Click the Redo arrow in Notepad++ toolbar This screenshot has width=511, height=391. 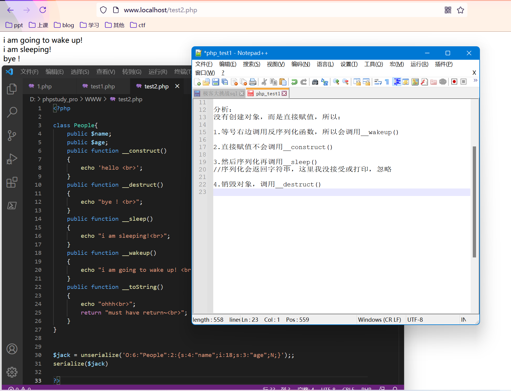tap(303, 82)
